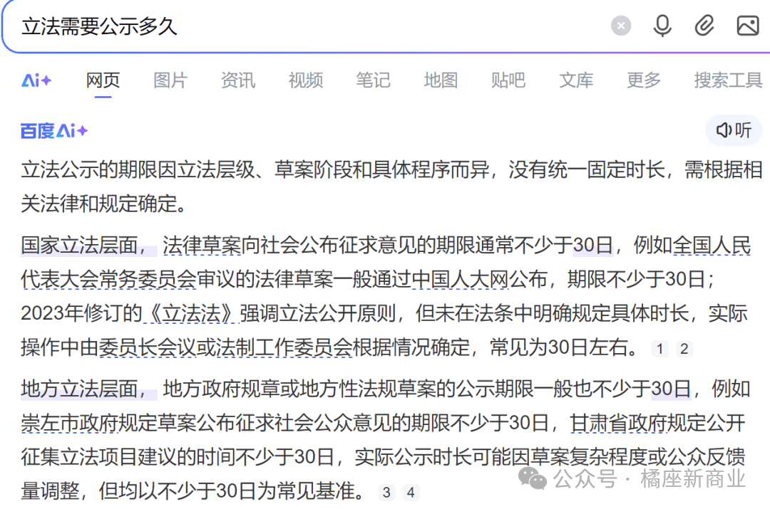
Task: Open the 中国人大网 link
Action: (x=460, y=280)
